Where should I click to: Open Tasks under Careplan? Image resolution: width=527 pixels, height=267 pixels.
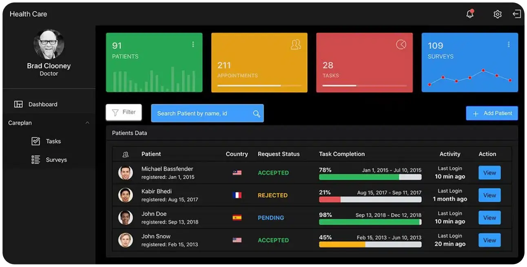(53, 141)
